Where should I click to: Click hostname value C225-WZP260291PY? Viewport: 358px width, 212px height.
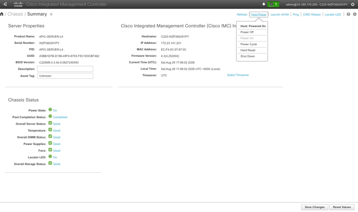coord(175,36)
